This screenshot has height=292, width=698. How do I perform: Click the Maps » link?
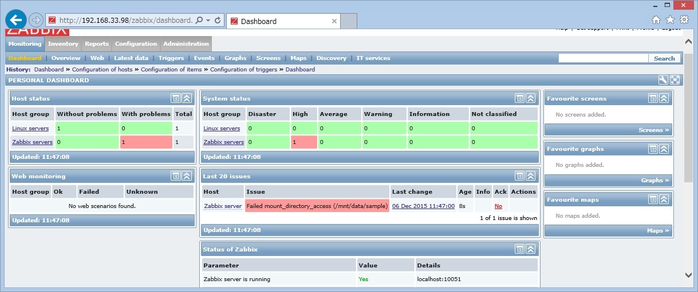click(x=658, y=231)
